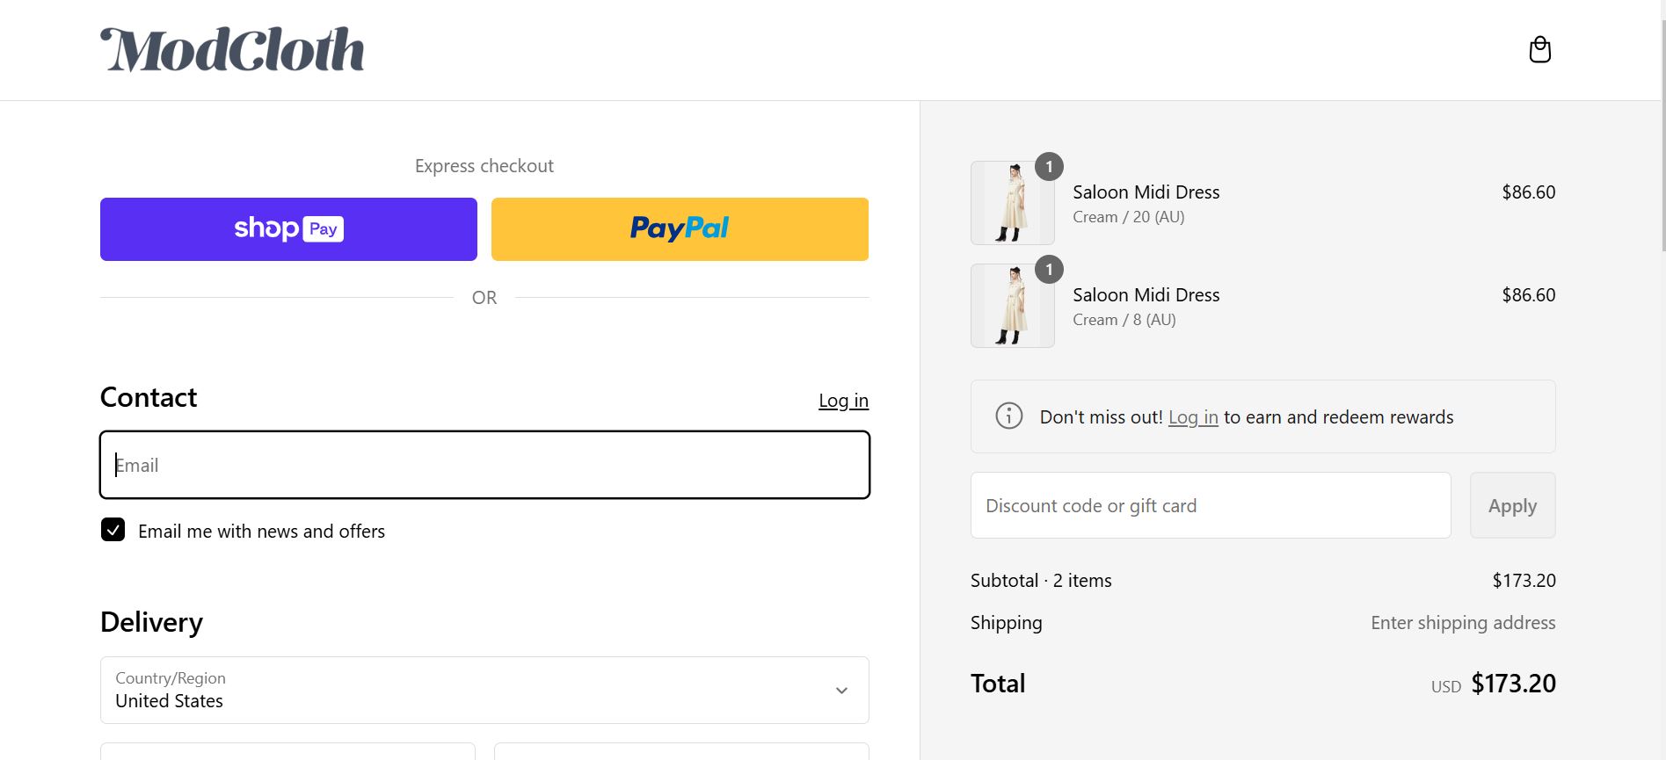Click the discount code or gift card field
This screenshot has height=760, width=1666.
coord(1210,505)
